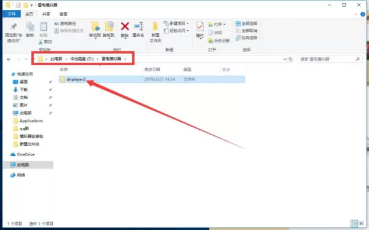
Task: Click the red X 删除 (Delete) icon
Action: pos(125,26)
